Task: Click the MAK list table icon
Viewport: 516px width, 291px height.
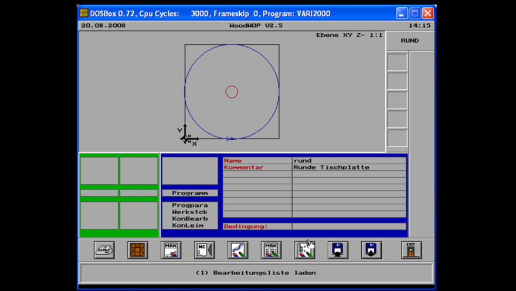Action: (x=271, y=250)
